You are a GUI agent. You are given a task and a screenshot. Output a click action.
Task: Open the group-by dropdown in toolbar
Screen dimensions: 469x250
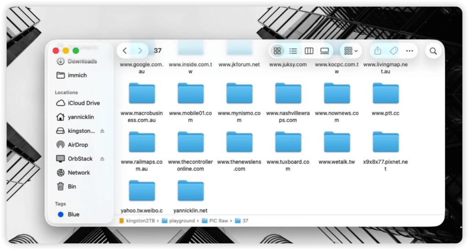click(x=351, y=51)
